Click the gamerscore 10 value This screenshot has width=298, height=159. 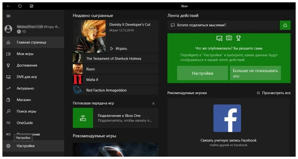[24, 32]
